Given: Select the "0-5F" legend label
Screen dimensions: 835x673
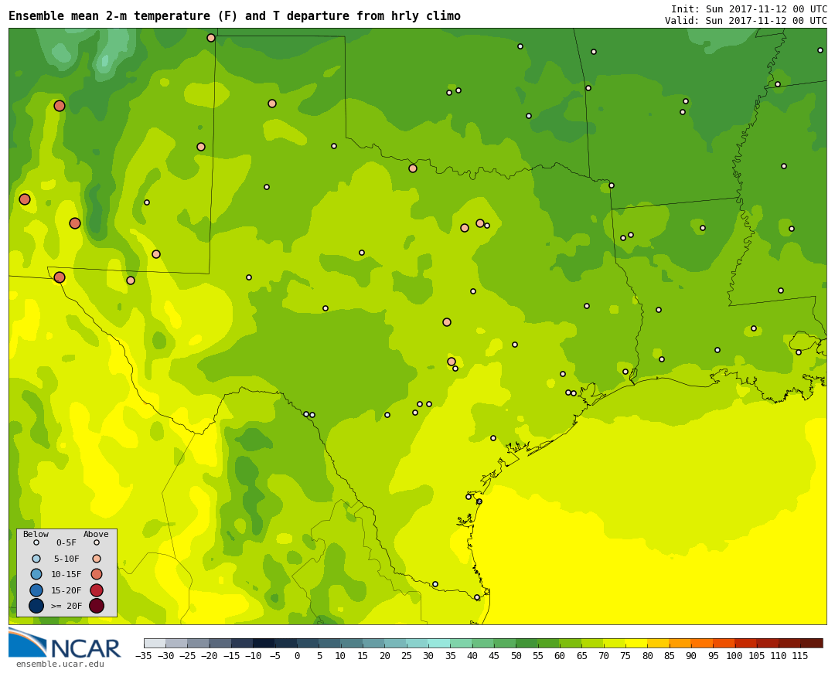Looking at the screenshot, I should 66,542.
